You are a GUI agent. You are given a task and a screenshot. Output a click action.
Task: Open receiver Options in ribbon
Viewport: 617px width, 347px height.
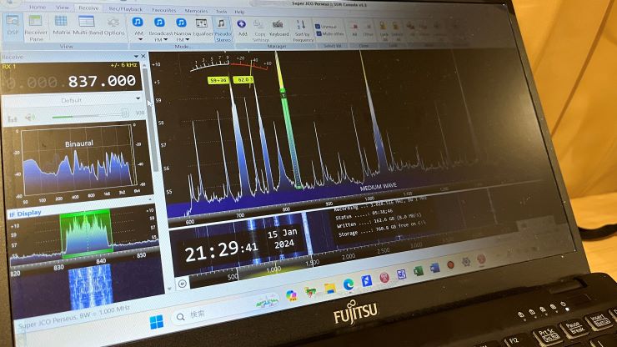coord(113,26)
